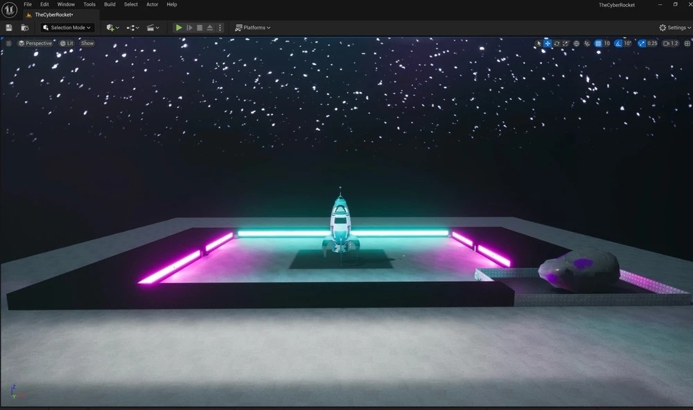Click the Save current level icon
The height and width of the screenshot is (410, 693).
tap(9, 28)
